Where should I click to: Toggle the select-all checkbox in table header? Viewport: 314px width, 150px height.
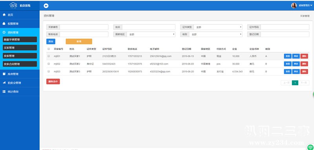(48, 49)
